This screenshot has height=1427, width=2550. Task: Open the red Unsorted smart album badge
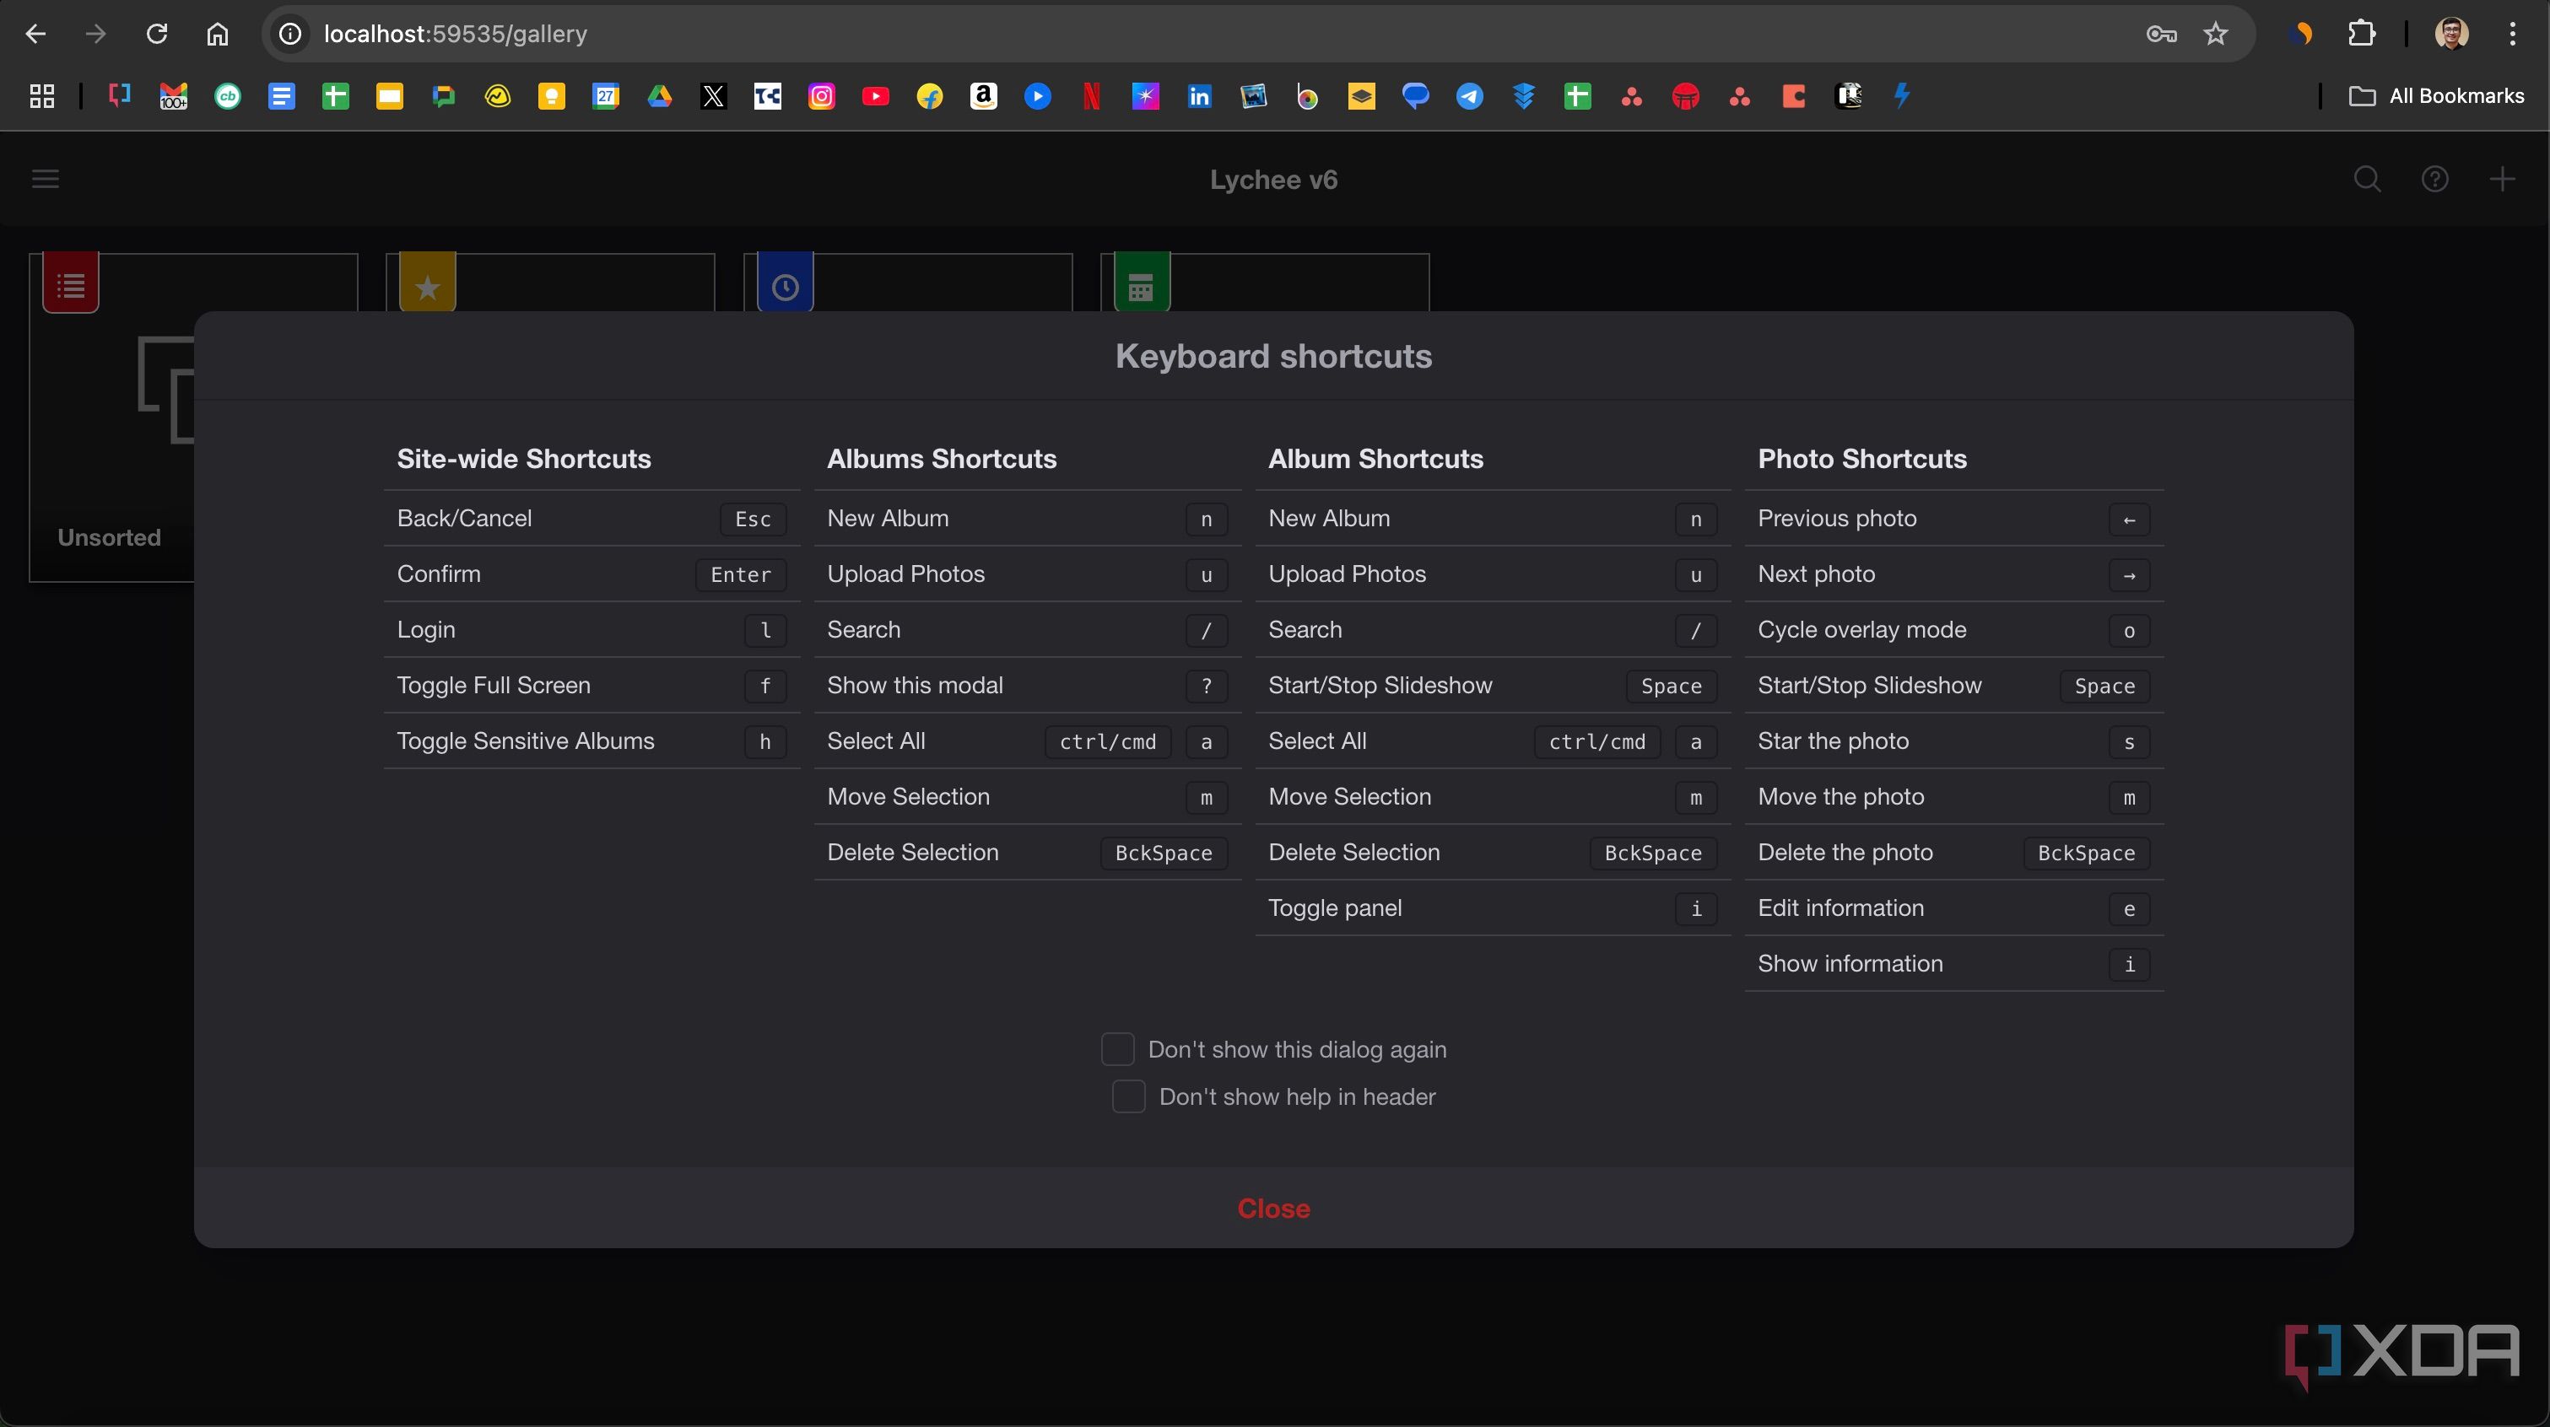[x=71, y=285]
